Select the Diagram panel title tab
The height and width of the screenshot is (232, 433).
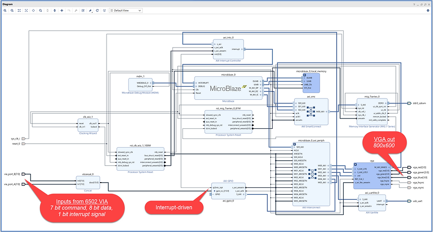point(8,4)
